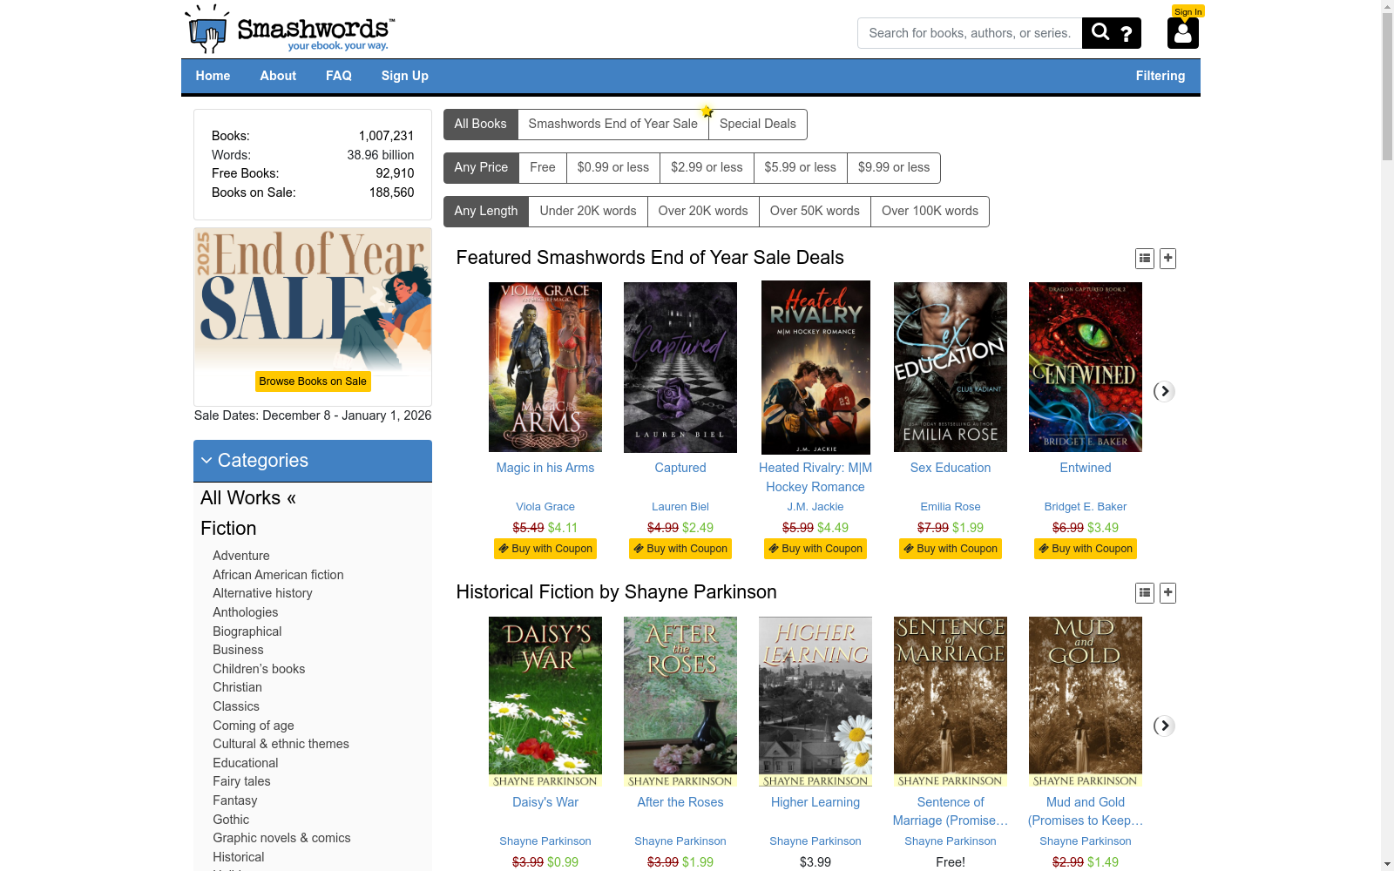Open Mud and Gold title link

point(1086,811)
